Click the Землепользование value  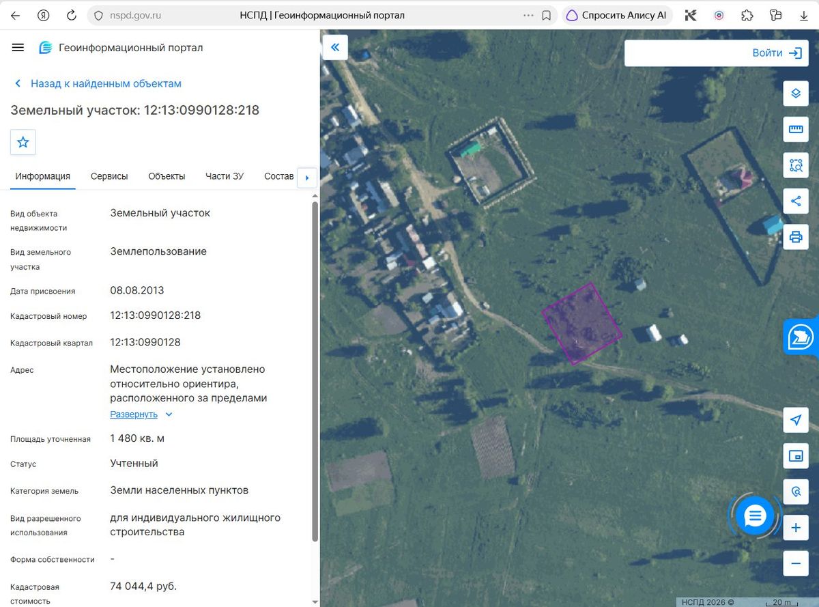(x=158, y=251)
